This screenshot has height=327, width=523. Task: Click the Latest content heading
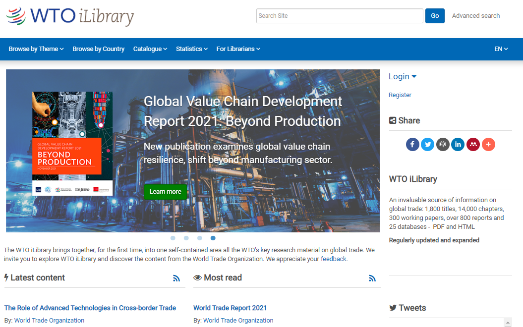(x=34, y=277)
